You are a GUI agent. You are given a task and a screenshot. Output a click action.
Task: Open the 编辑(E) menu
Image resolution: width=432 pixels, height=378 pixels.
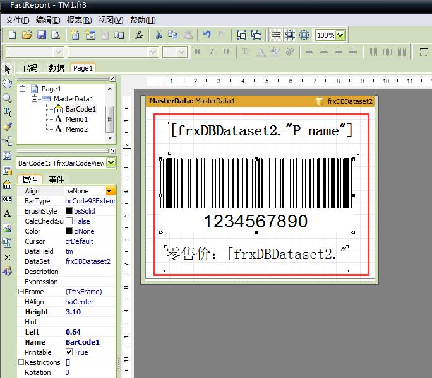tap(48, 20)
